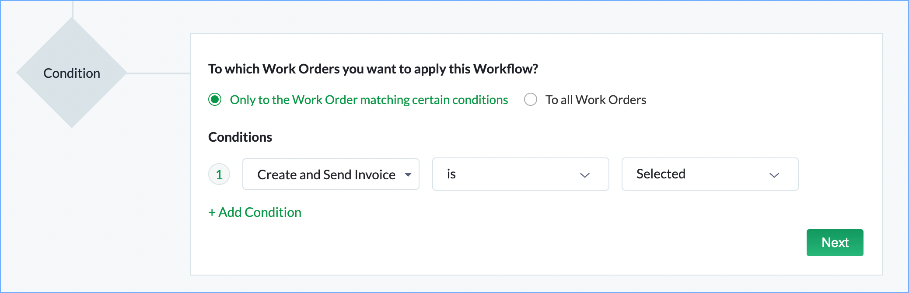Click the "To all Work Orders" label text
Image resolution: width=909 pixels, height=293 pixels.
point(595,100)
